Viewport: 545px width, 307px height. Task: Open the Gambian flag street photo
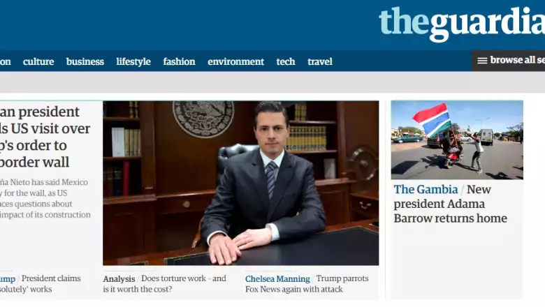[x=457, y=140]
